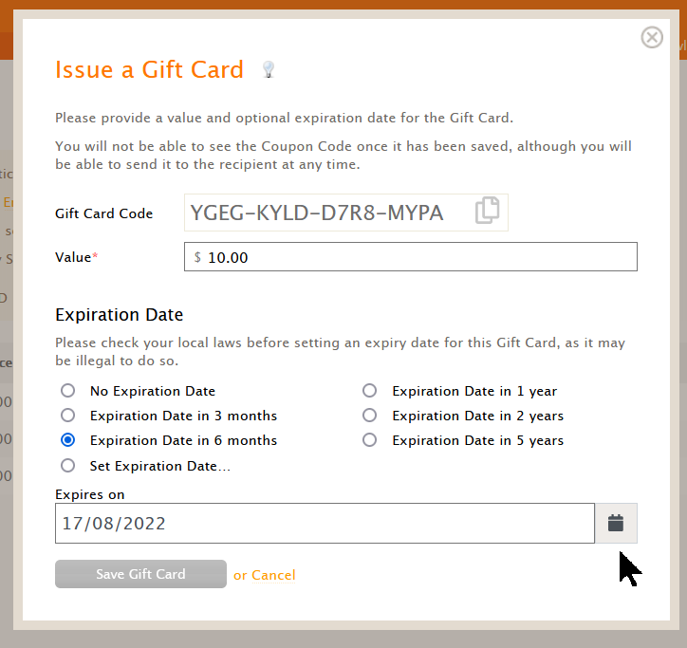The height and width of the screenshot is (648, 687).
Task: Focus the Value amount field
Action: click(411, 257)
